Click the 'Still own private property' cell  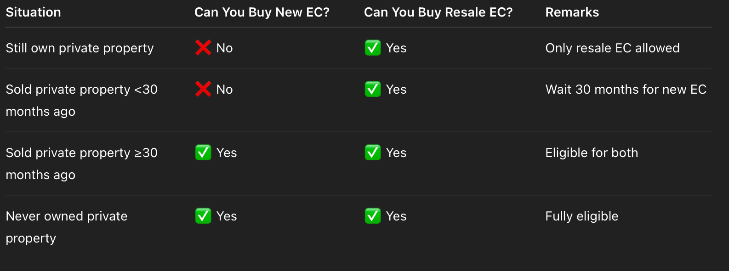click(80, 48)
